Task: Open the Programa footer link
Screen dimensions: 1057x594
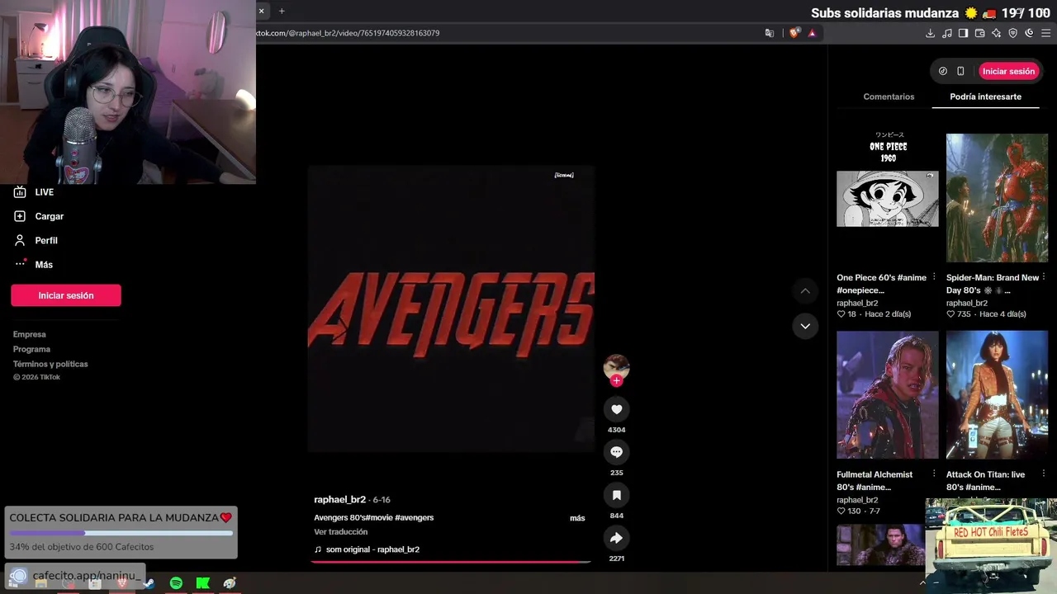Action: coord(31,349)
